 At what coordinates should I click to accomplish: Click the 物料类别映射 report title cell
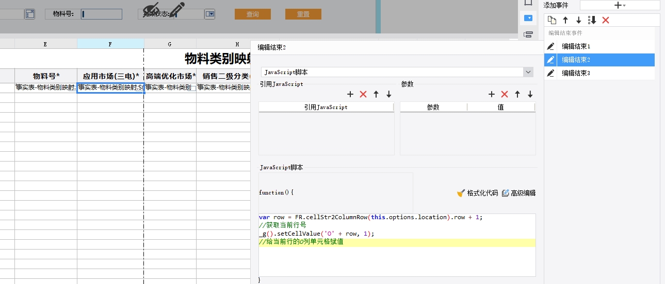click(218, 59)
